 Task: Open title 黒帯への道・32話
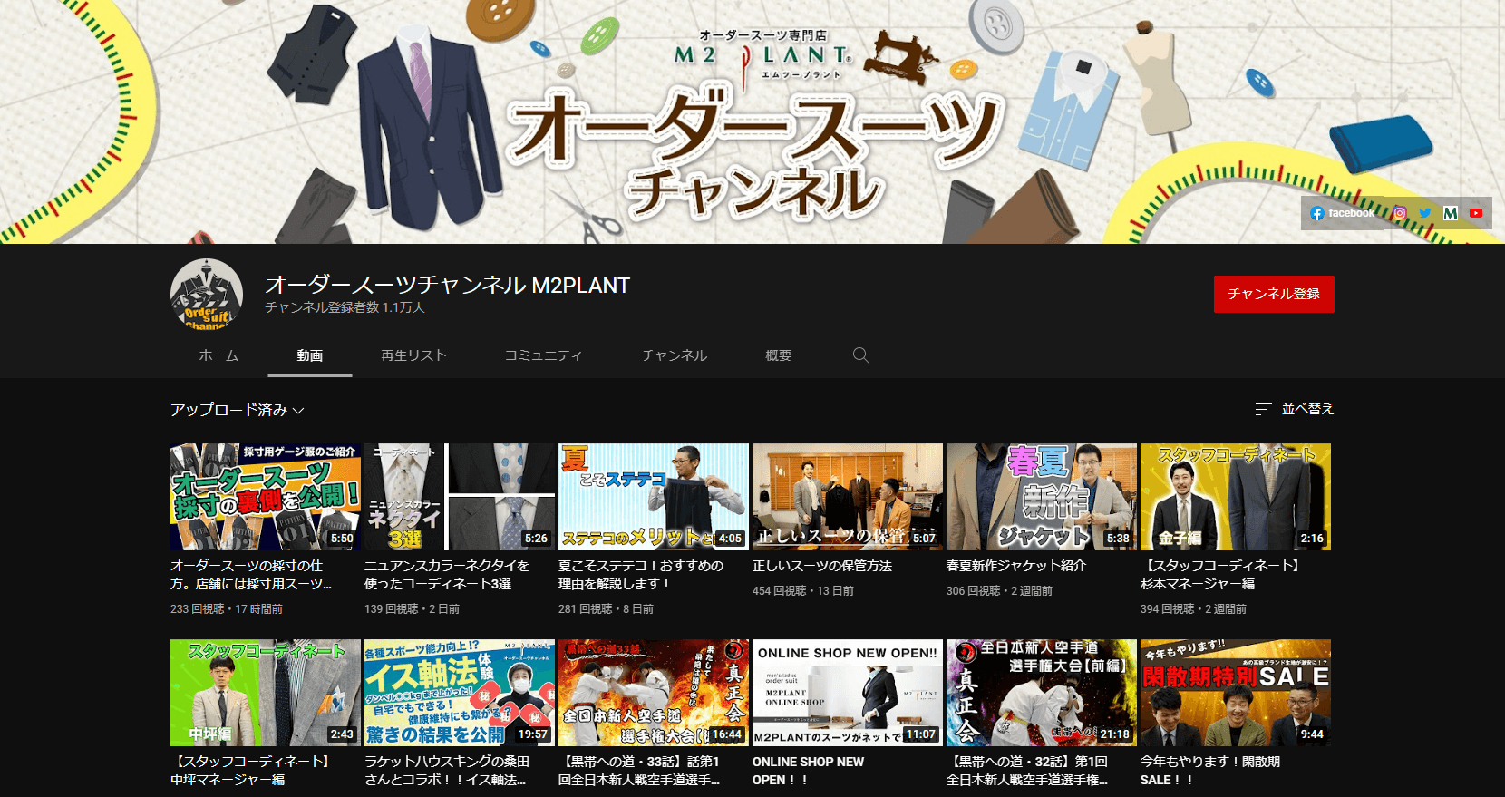1028,771
